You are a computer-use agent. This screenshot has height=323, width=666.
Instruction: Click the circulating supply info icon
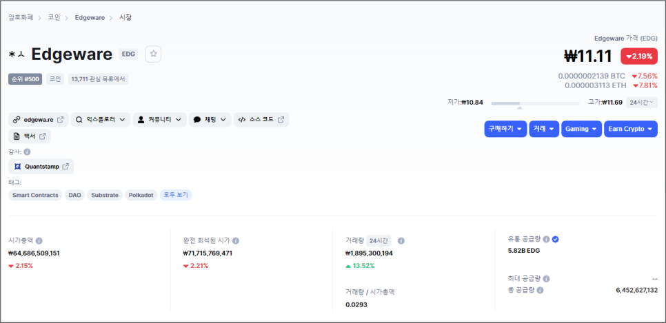click(x=546, y=240)
